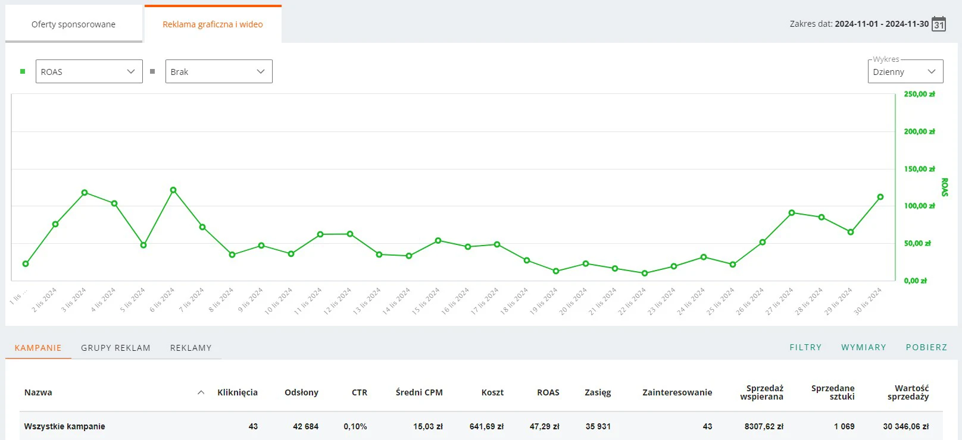Click the 6 lis 2024 chart data point
Viewport: 962px width, 440px height.
[x=173, y=190]
